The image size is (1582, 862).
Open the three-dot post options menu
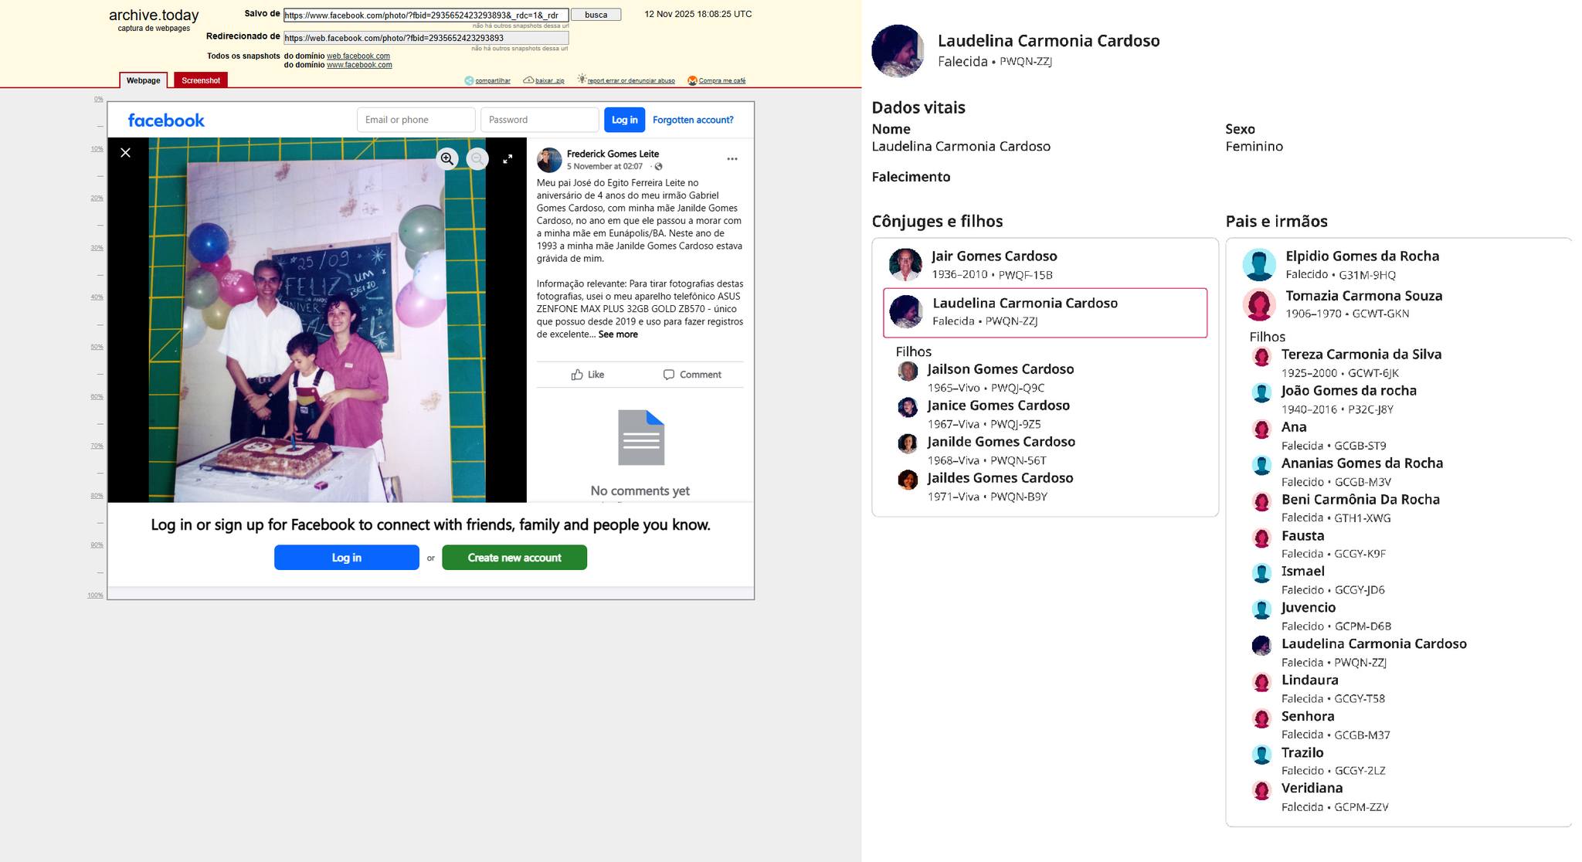pos(732,159)
